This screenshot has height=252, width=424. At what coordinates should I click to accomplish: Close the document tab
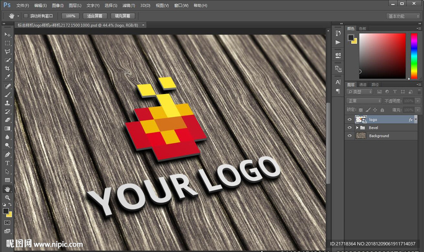click(143, 25)
